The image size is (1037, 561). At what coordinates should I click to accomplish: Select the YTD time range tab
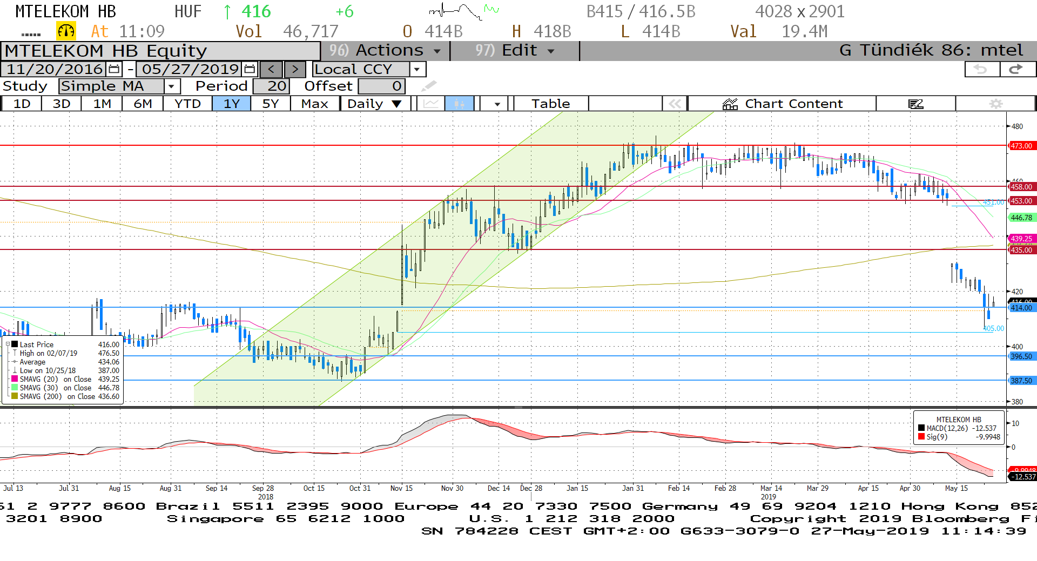pos(187,104)
